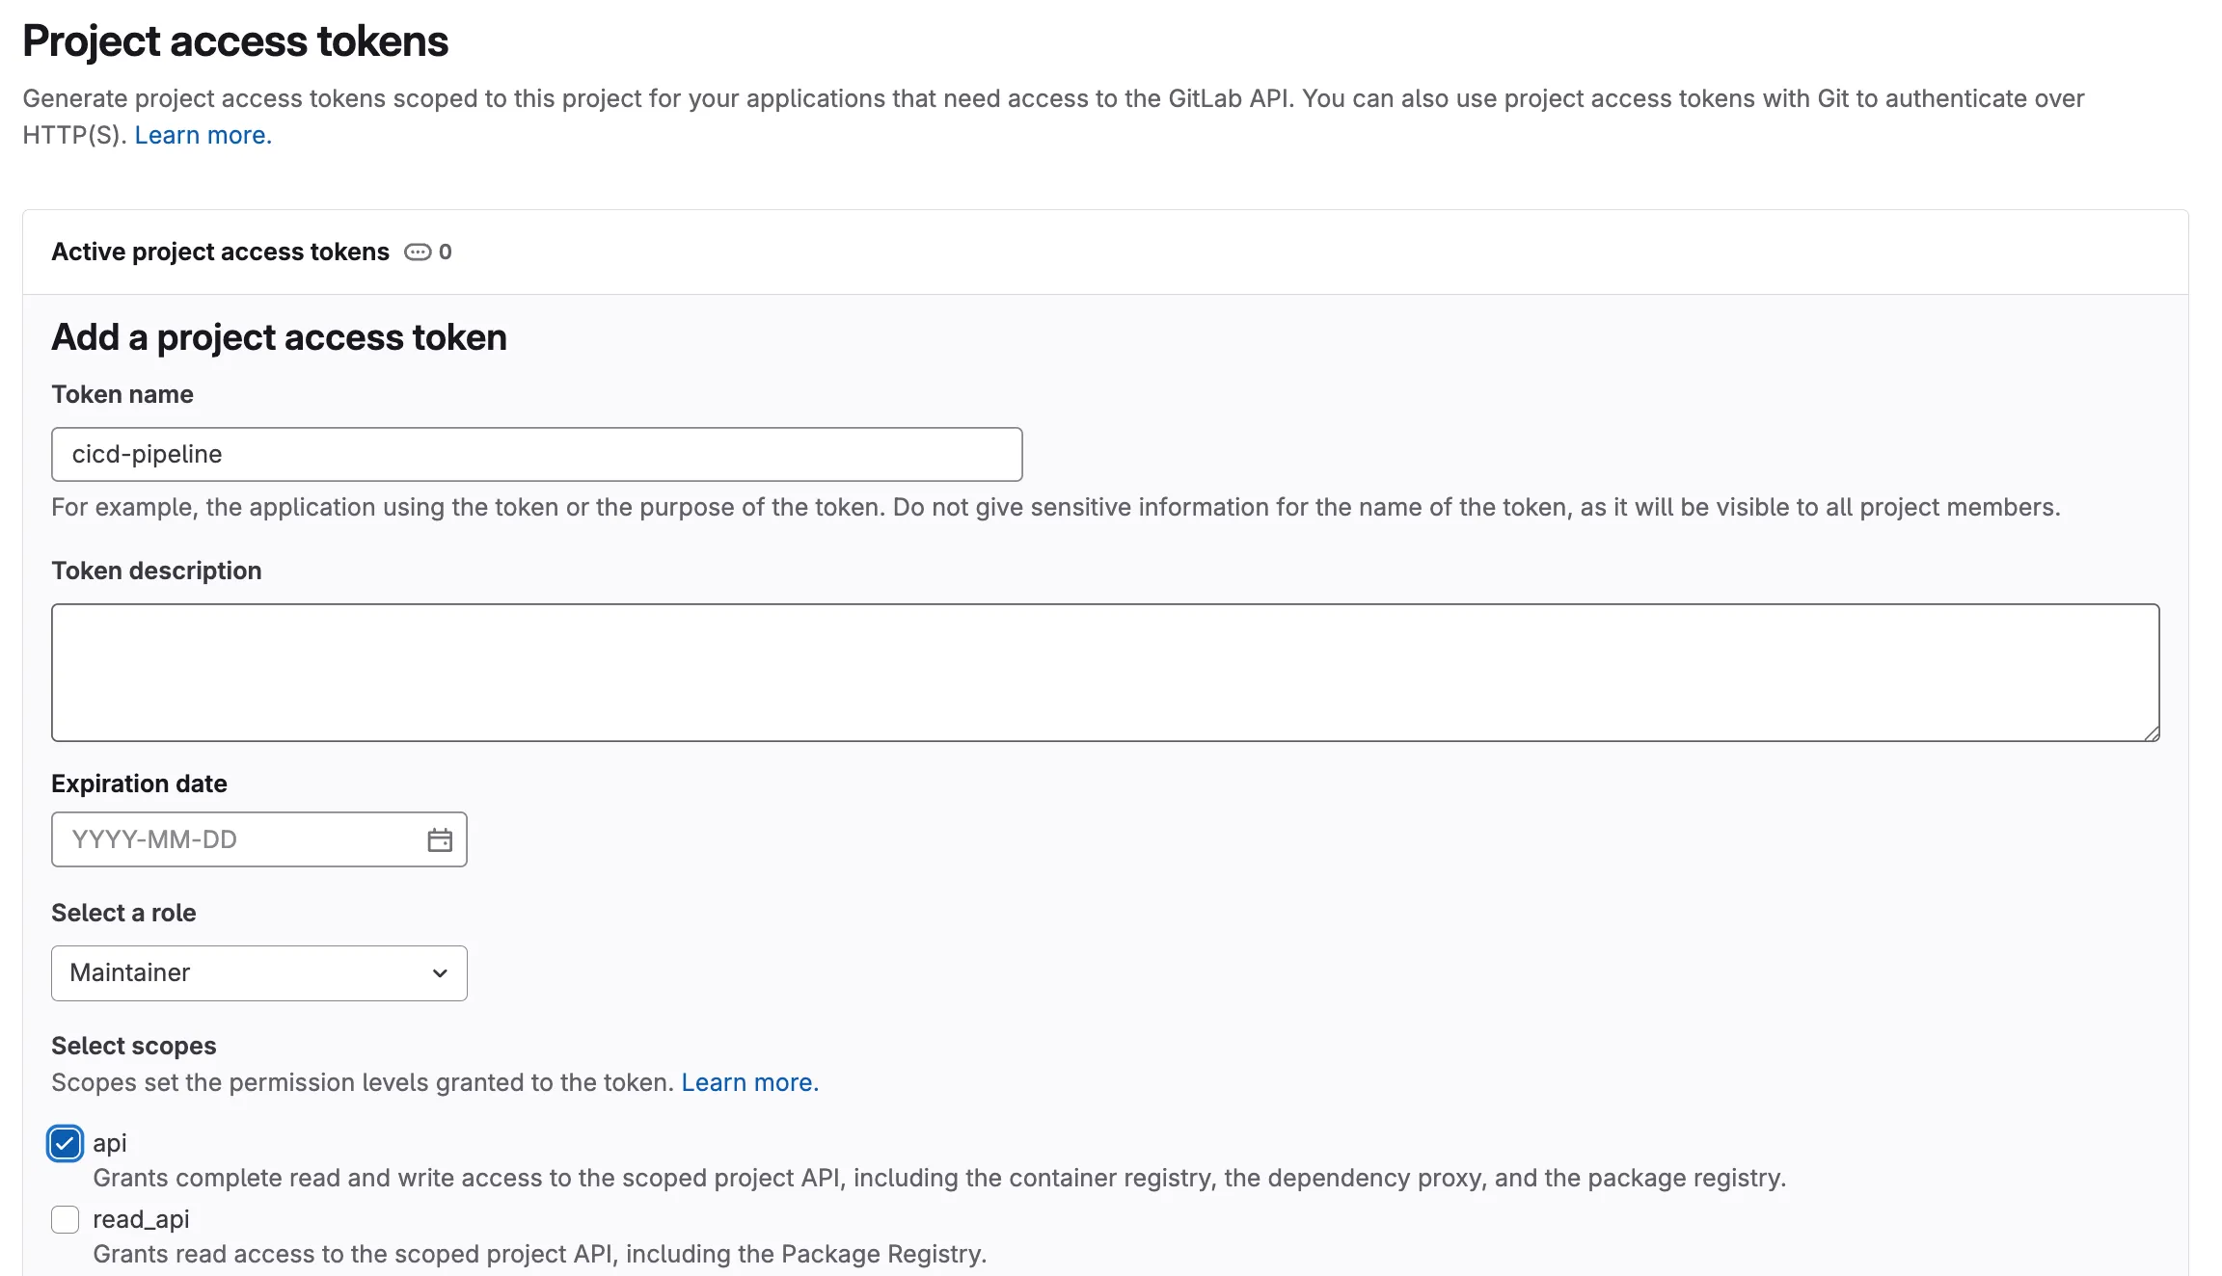Click into the Token description textarea
Image resolution: width=2222 pixels, height=1276 pixels.
(x=1105, y=672)
